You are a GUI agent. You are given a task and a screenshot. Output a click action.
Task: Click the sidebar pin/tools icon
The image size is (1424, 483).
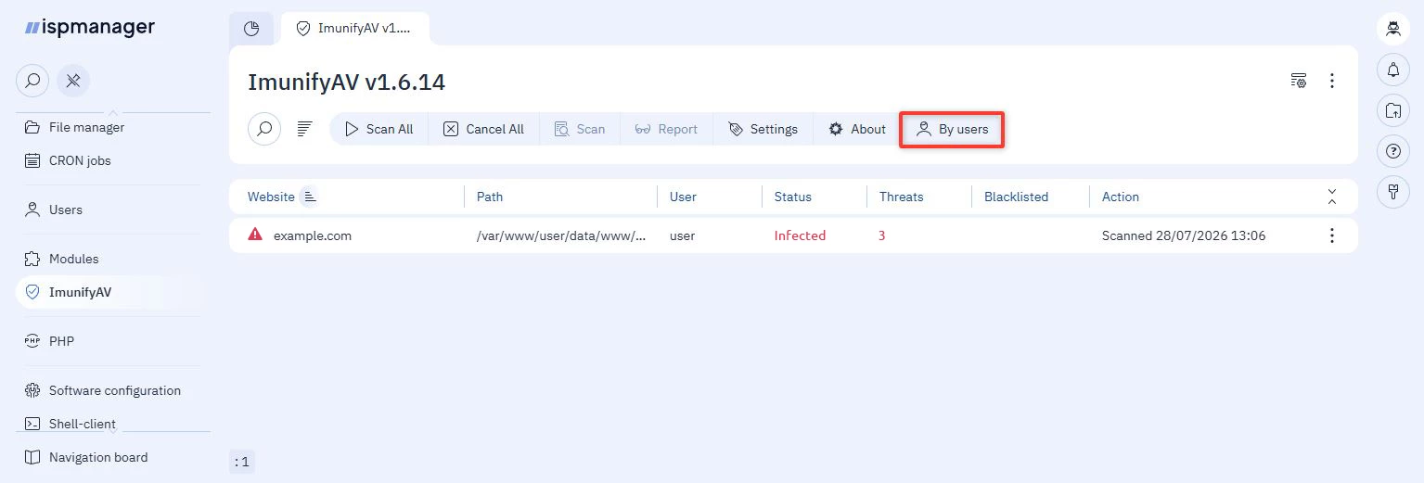(73, 81)
